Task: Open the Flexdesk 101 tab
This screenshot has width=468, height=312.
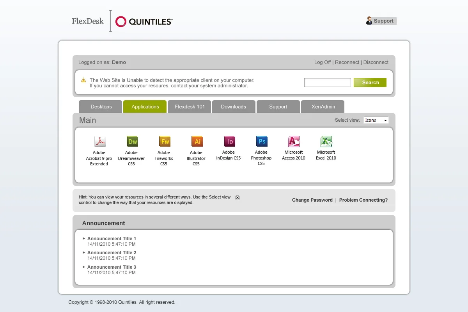Action: [190, 107]
